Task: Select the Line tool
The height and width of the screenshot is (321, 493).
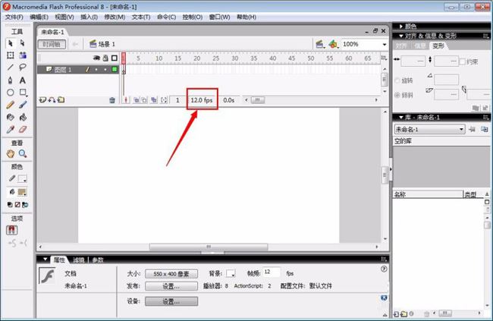Action: pyautogui.click(x=11, y=68)
